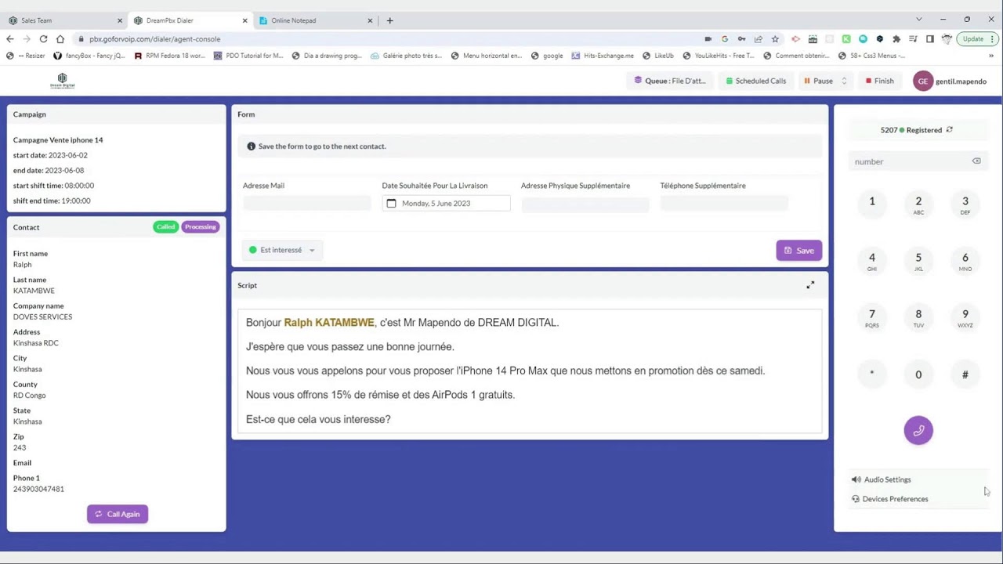Open Scheduled Calls
The width and height of the screenshot is (1003, 564).
755,81
